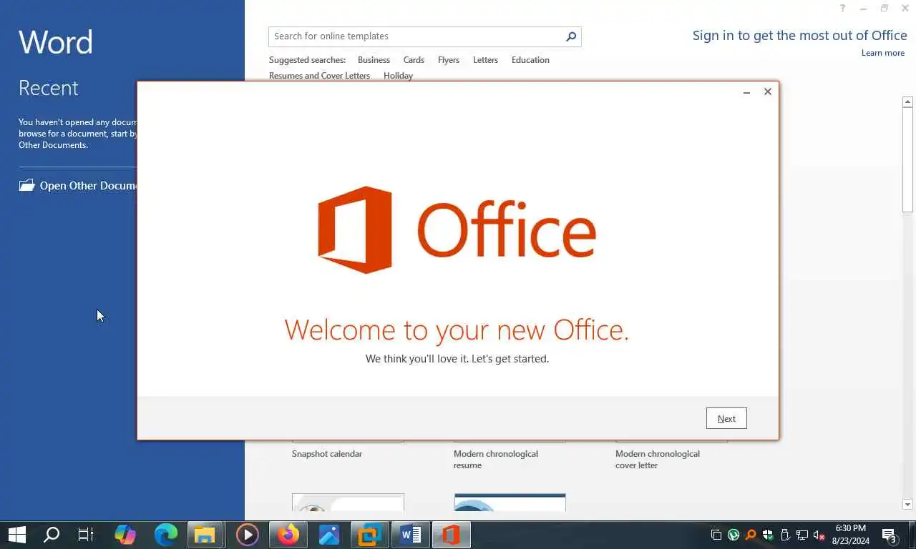
Task: Select the Business suggested search
Action: point(374,60)
